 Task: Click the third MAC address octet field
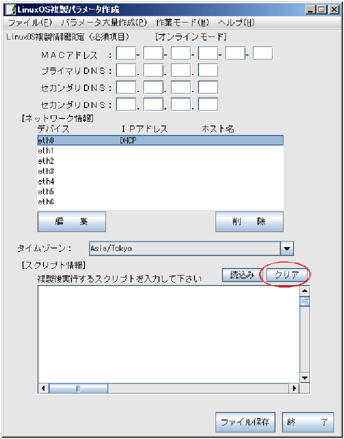click(181, 53)
